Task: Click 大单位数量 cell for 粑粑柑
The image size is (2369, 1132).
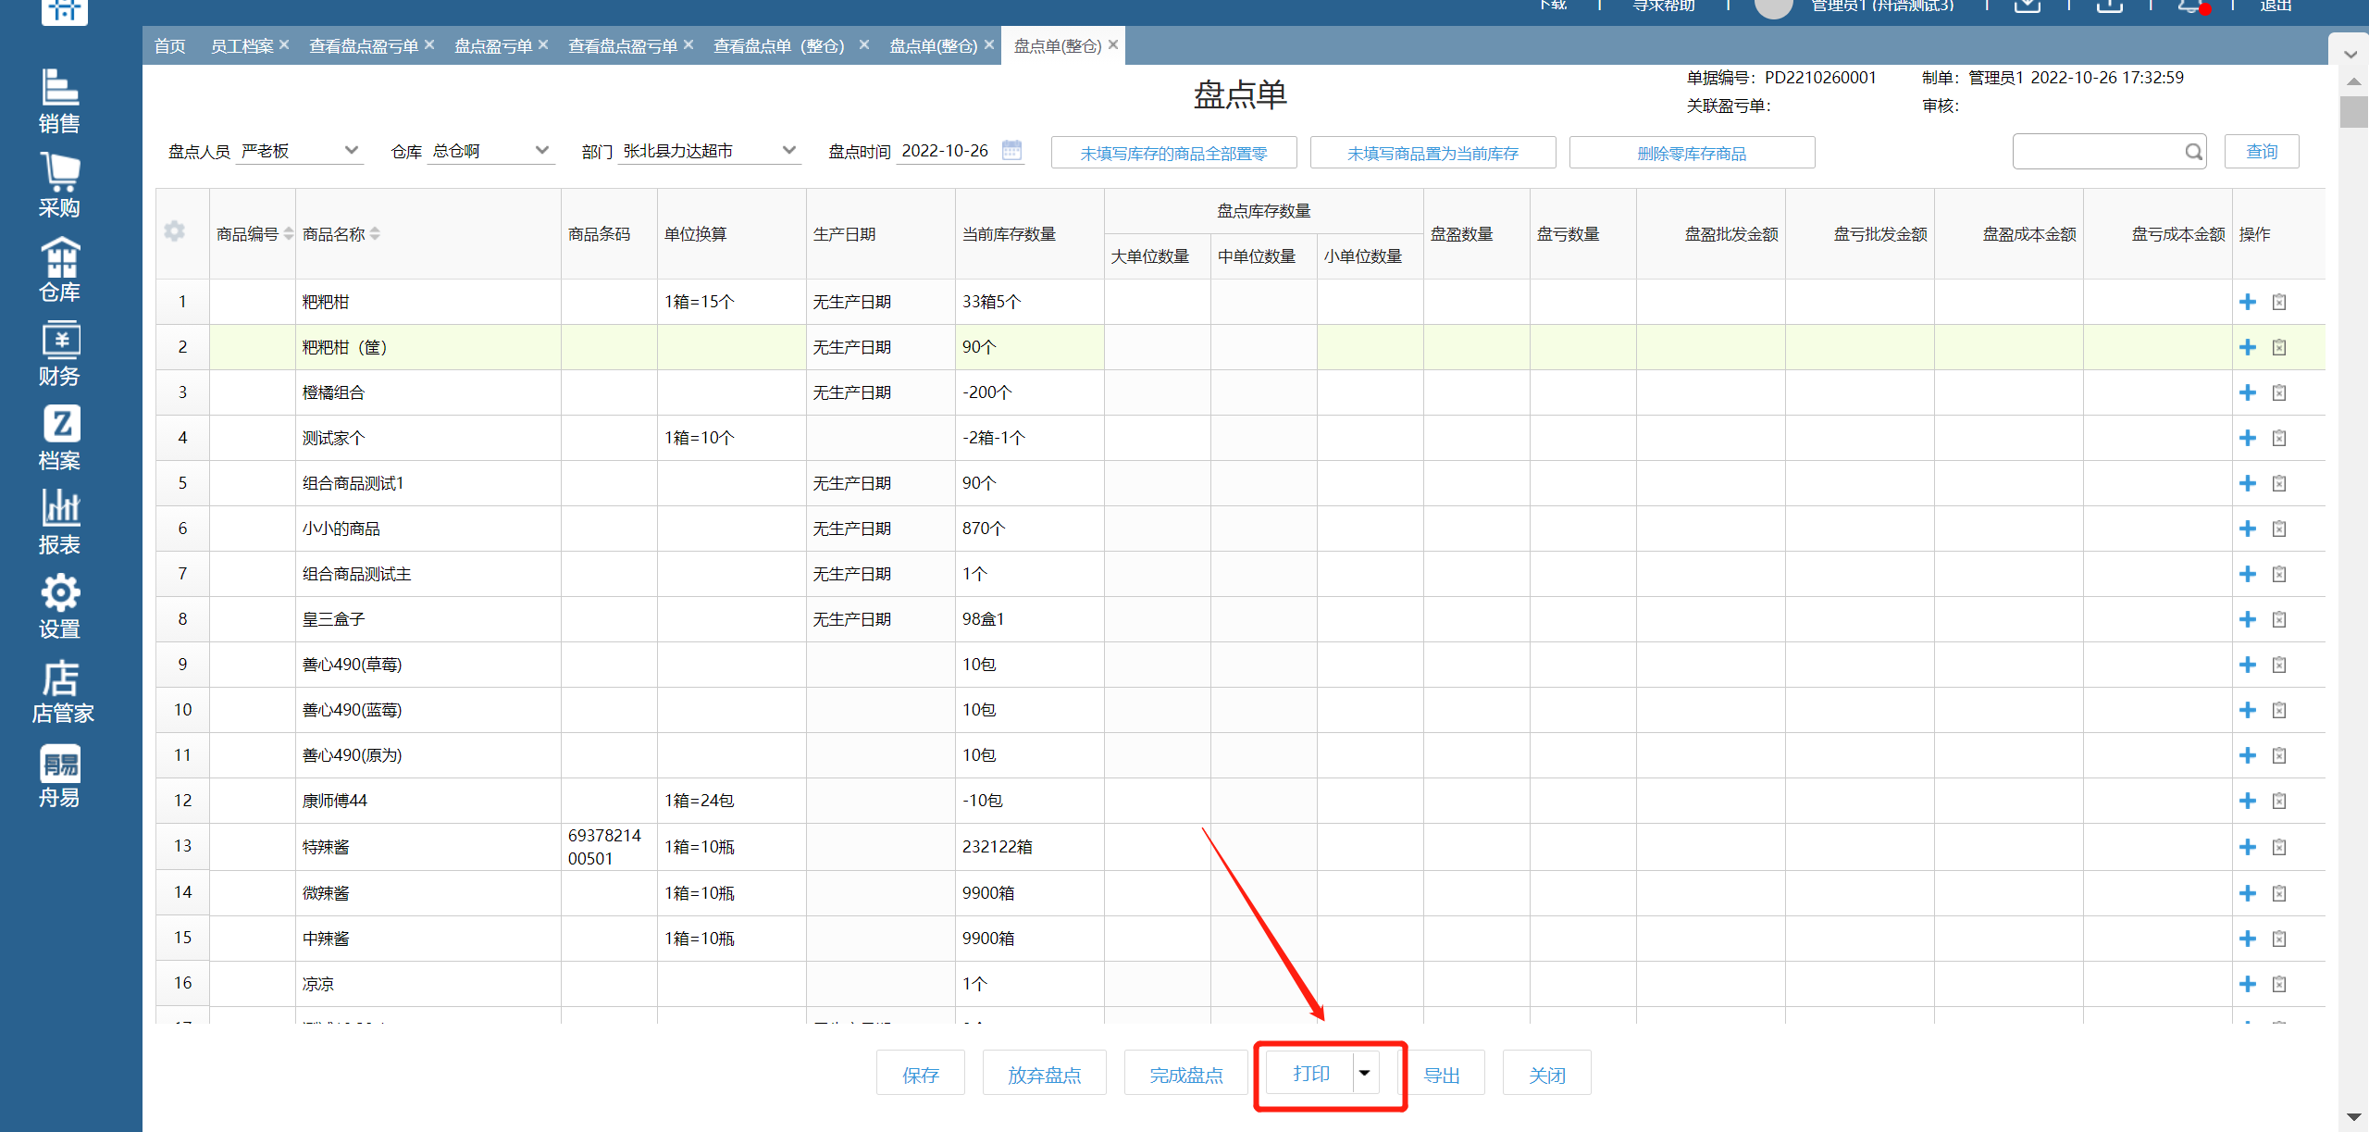Action: coord(1157,302)
